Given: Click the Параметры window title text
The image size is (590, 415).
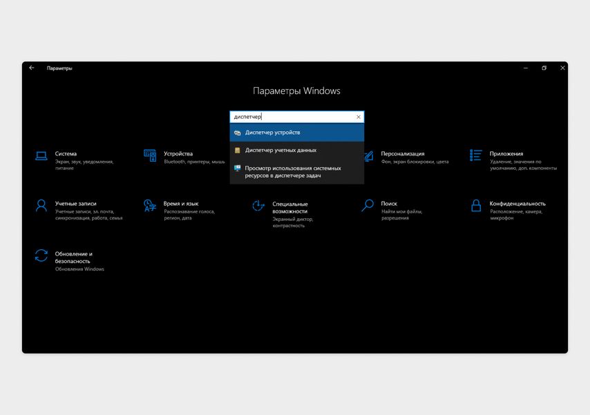Looking at the screenshot, I should click(59, 68).
